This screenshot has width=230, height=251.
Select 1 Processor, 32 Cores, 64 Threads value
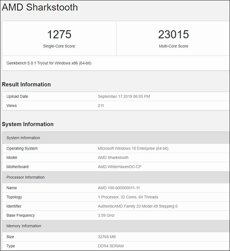(128, 197)
